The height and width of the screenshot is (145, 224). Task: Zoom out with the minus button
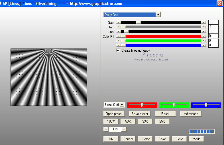click(x=124, y=129)
